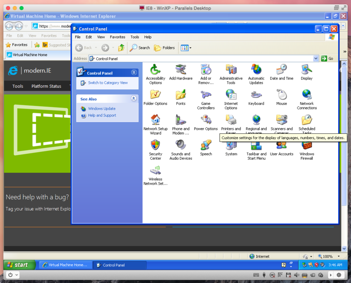Open Control Panel View menu

coord(101,37)
